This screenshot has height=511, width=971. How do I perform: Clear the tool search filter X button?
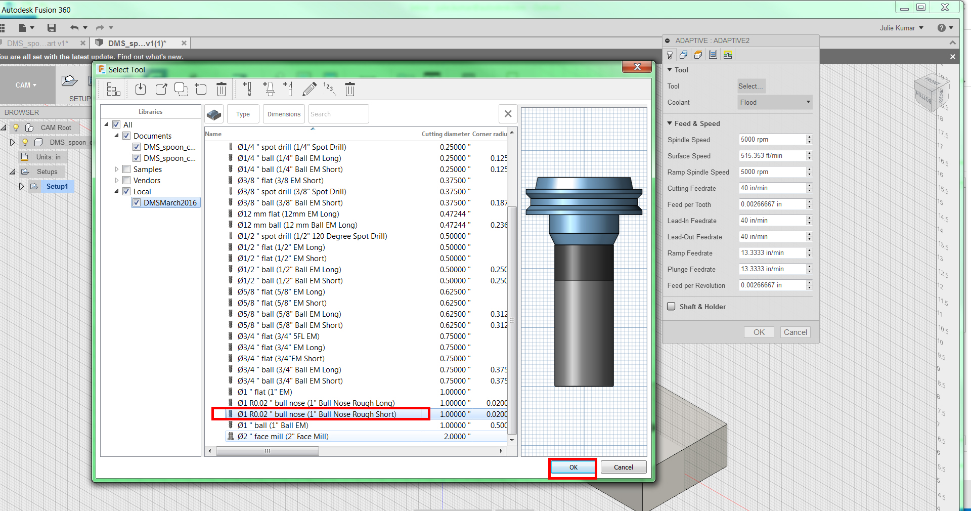tap(508, 114)
